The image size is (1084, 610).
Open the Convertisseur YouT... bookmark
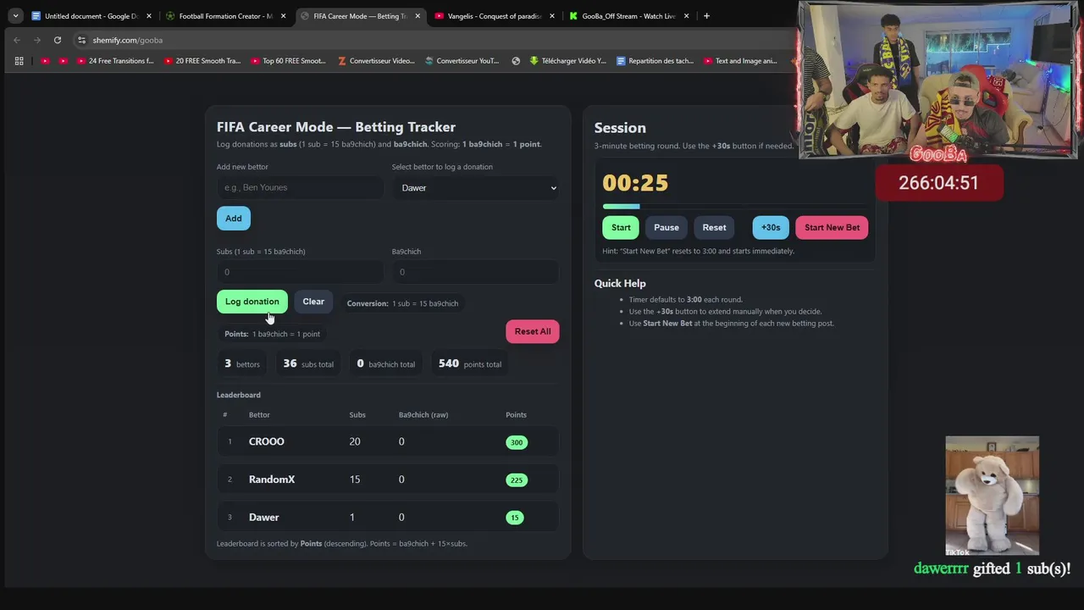tap(462, 61)
